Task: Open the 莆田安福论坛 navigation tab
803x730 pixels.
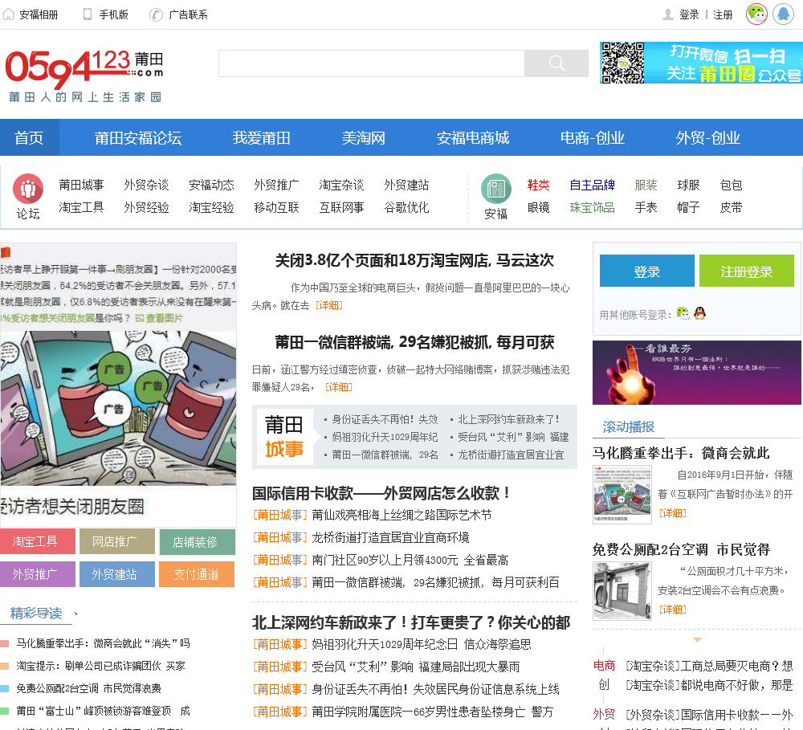Action: point(138,137)
